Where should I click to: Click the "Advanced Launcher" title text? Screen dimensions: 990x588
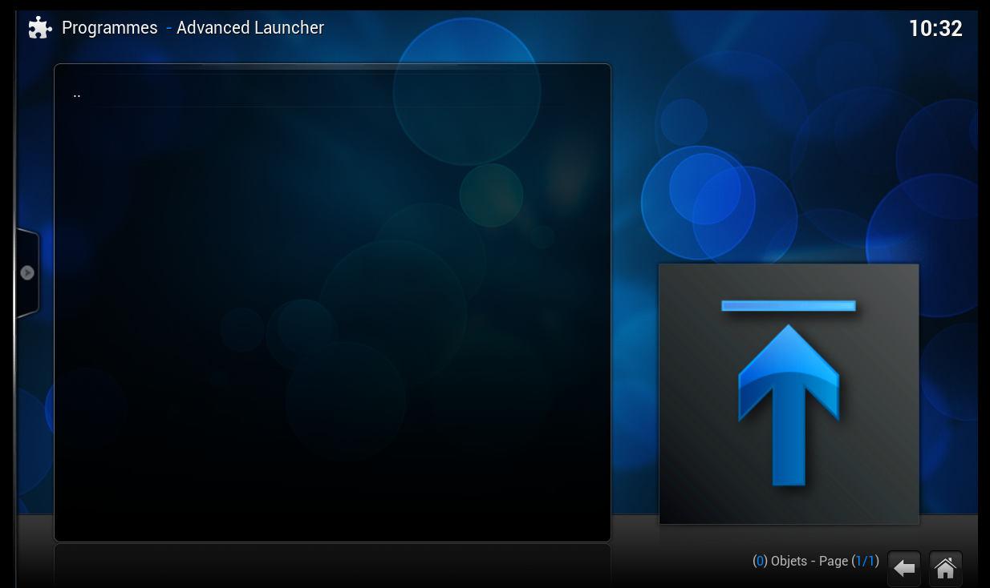point(250,28)
